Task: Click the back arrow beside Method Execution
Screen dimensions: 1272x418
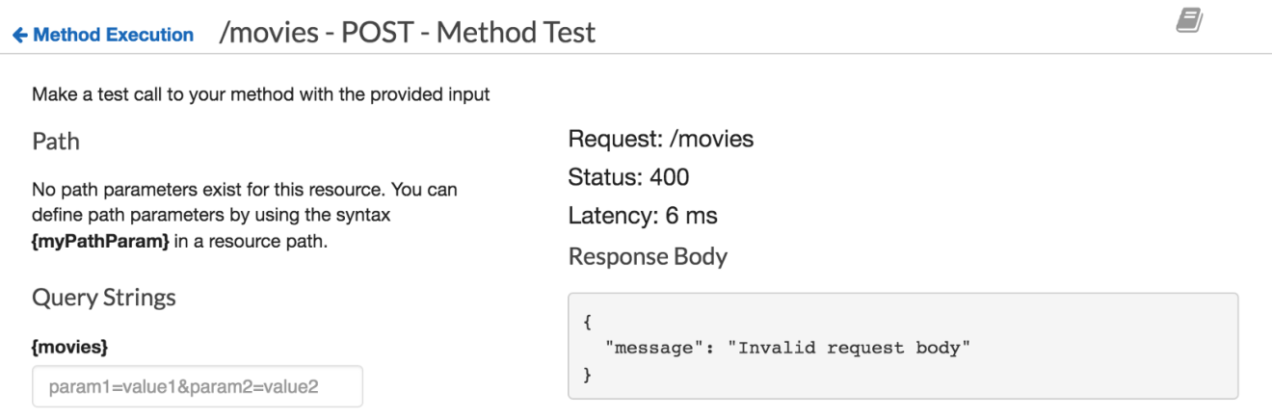Action: (19, 35)
